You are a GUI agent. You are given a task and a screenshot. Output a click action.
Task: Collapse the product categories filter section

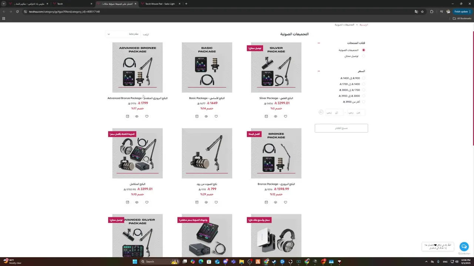(318, 43)
